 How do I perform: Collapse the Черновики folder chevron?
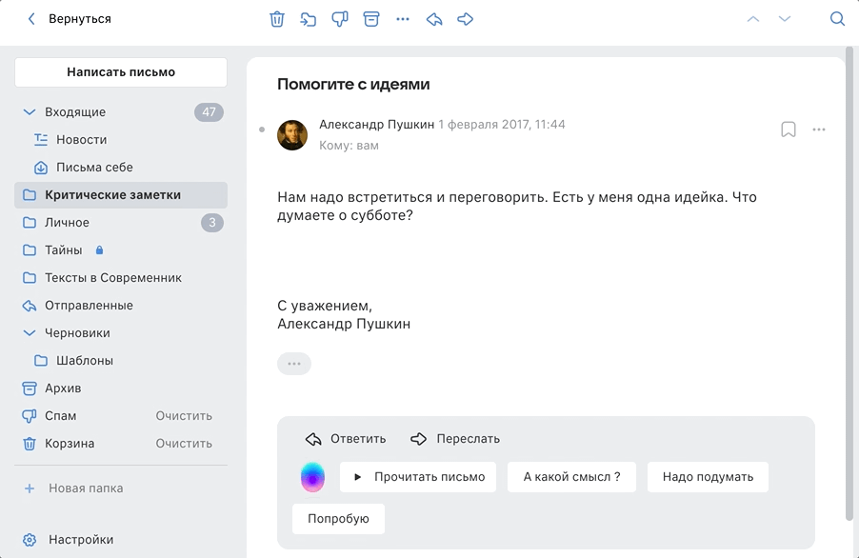click(30, 333)
